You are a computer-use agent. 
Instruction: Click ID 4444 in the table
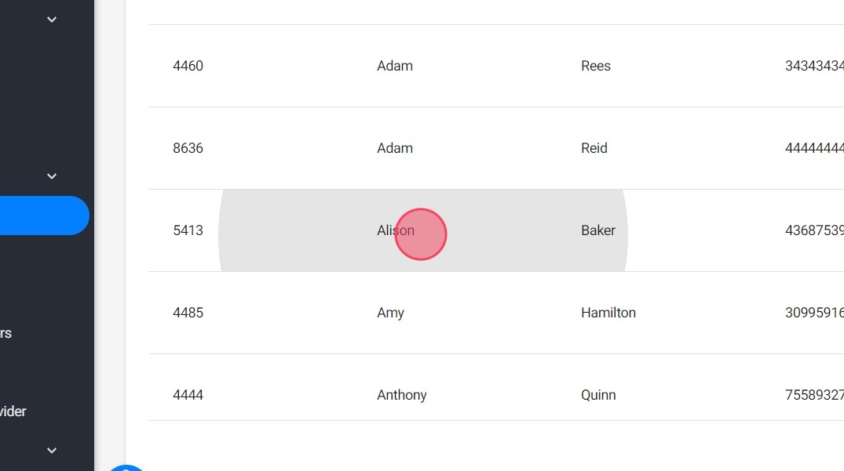[188, 395]
